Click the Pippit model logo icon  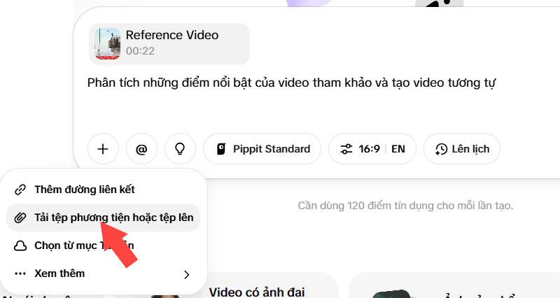(x=221, y=149)
